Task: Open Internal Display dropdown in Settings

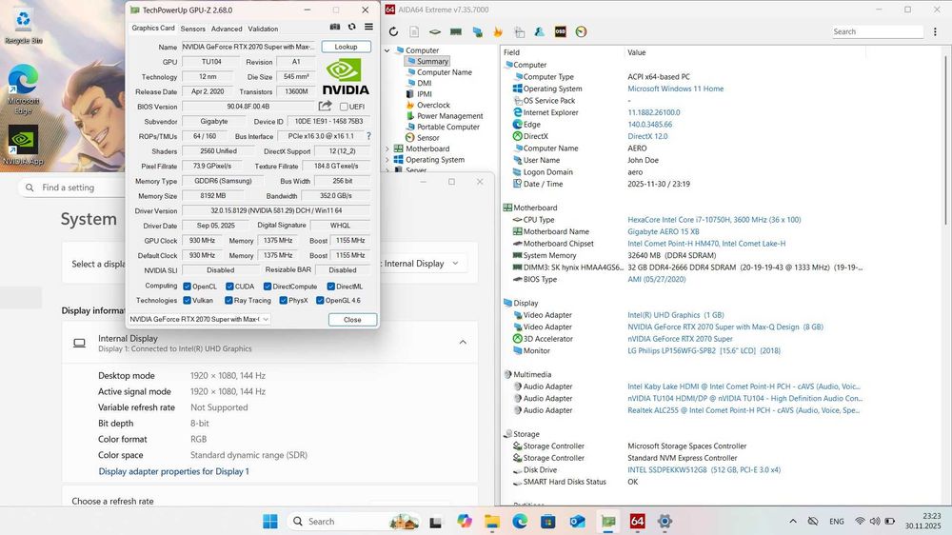Action: tap(422, 264)
